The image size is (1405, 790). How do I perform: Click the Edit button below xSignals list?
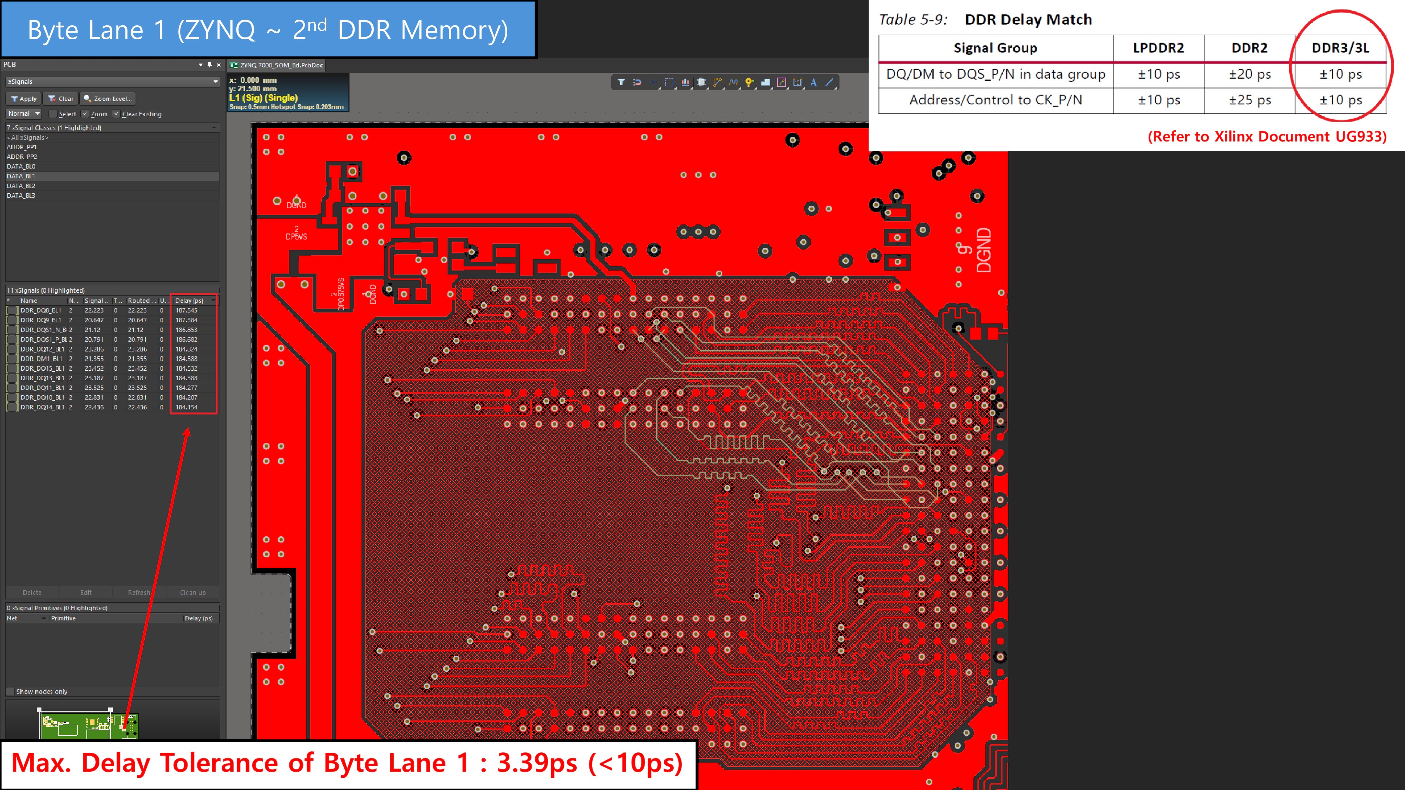[86, 593]
